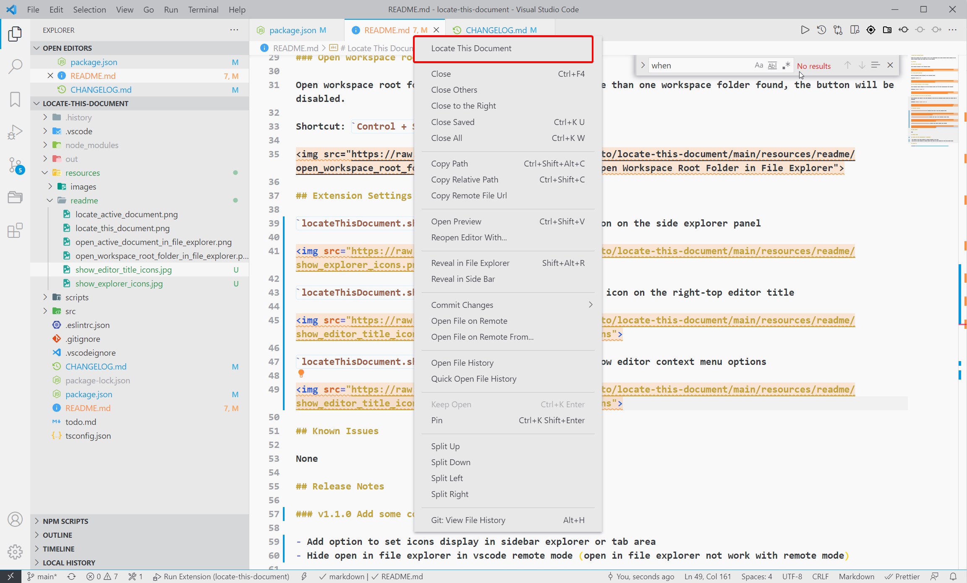Open the Extensions view icon
Image resolution: width=967 pixels, height=583 pixels.
pos(15,230)
